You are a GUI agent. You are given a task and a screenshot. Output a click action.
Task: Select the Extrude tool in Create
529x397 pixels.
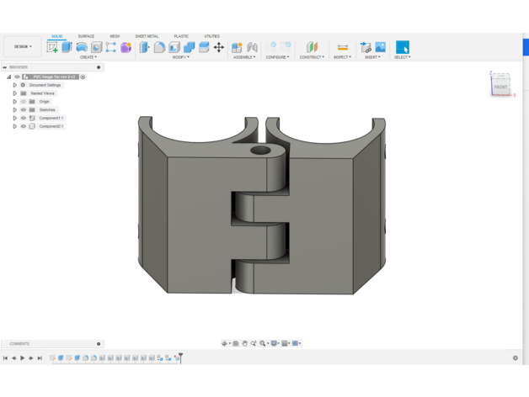[x=67, y=48]
